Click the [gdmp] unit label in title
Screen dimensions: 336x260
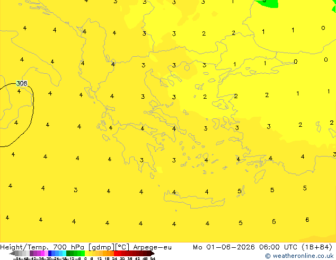[101, 247]
